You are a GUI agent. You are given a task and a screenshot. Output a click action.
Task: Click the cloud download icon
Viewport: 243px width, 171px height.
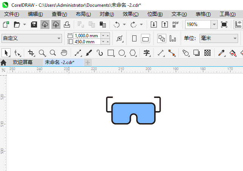coord(45,24)
